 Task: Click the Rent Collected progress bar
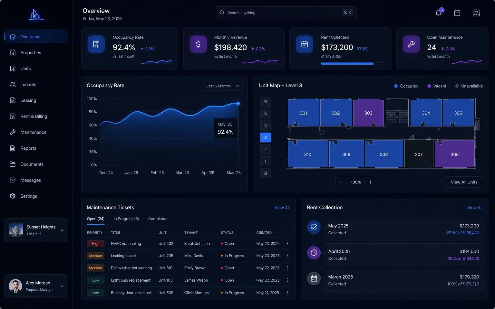click(353, 64)
